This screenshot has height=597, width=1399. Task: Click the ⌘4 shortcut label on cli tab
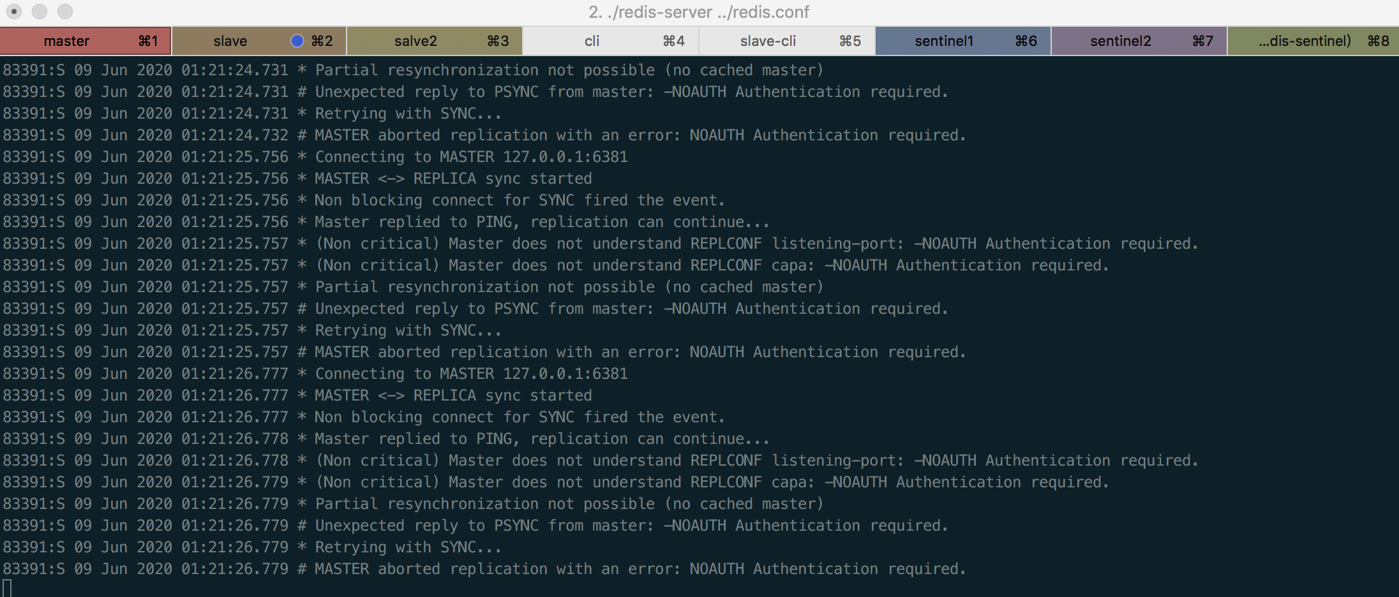(x=674, y=41)
